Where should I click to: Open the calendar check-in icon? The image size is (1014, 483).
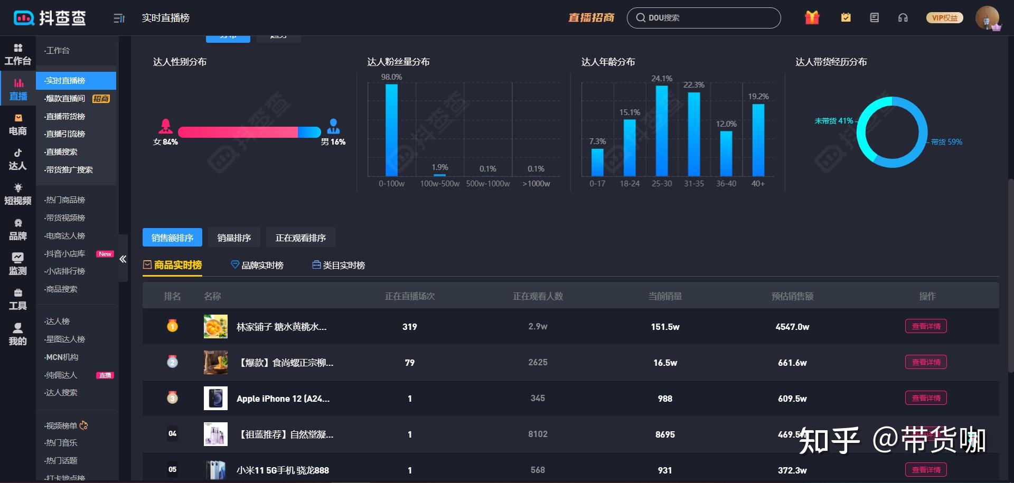click(x=846, y=17)
